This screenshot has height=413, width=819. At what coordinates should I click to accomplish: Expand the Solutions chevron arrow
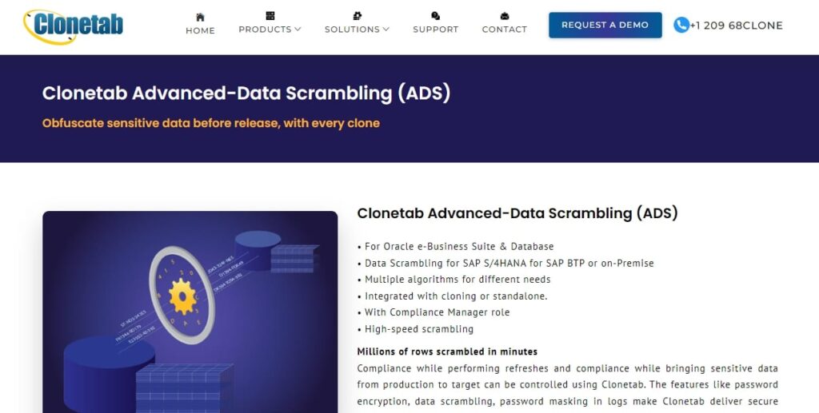pos(386,30)
